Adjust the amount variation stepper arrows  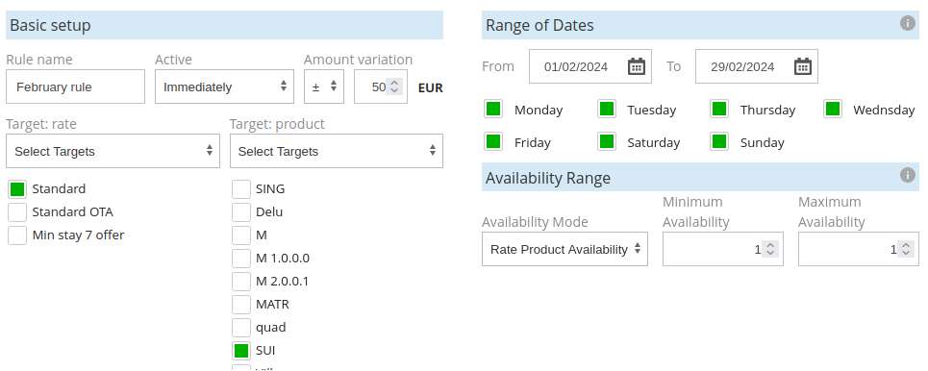coord(394,87)
